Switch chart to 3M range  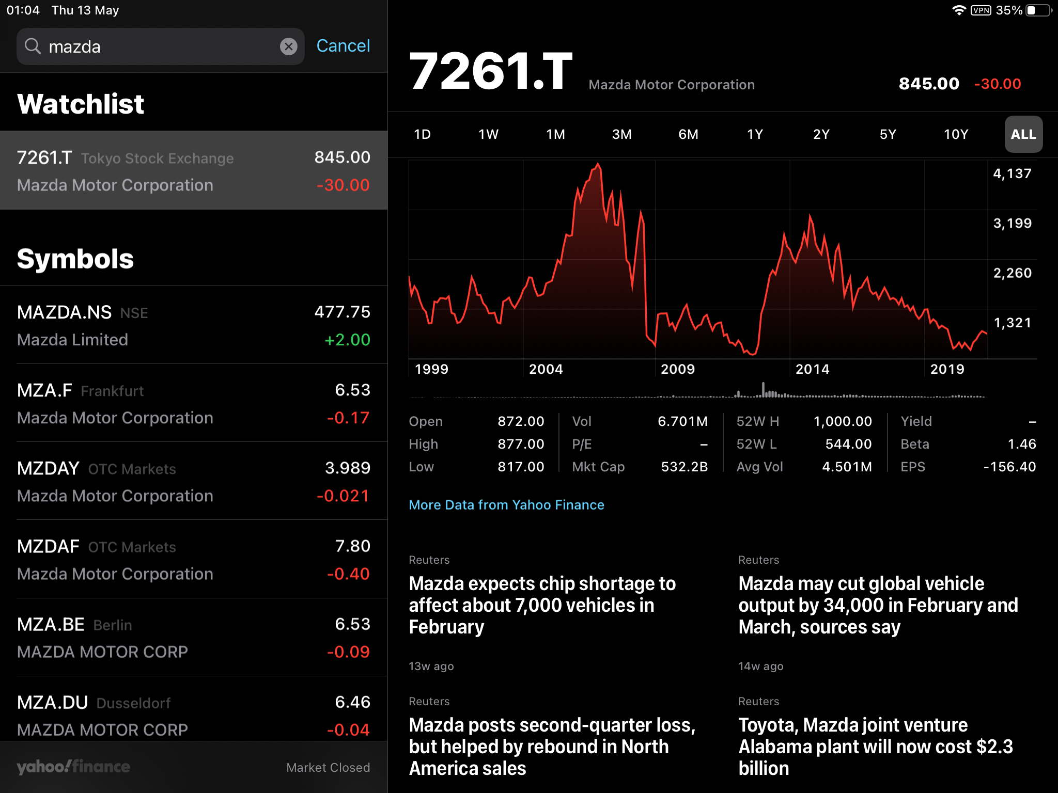[621, 134]
